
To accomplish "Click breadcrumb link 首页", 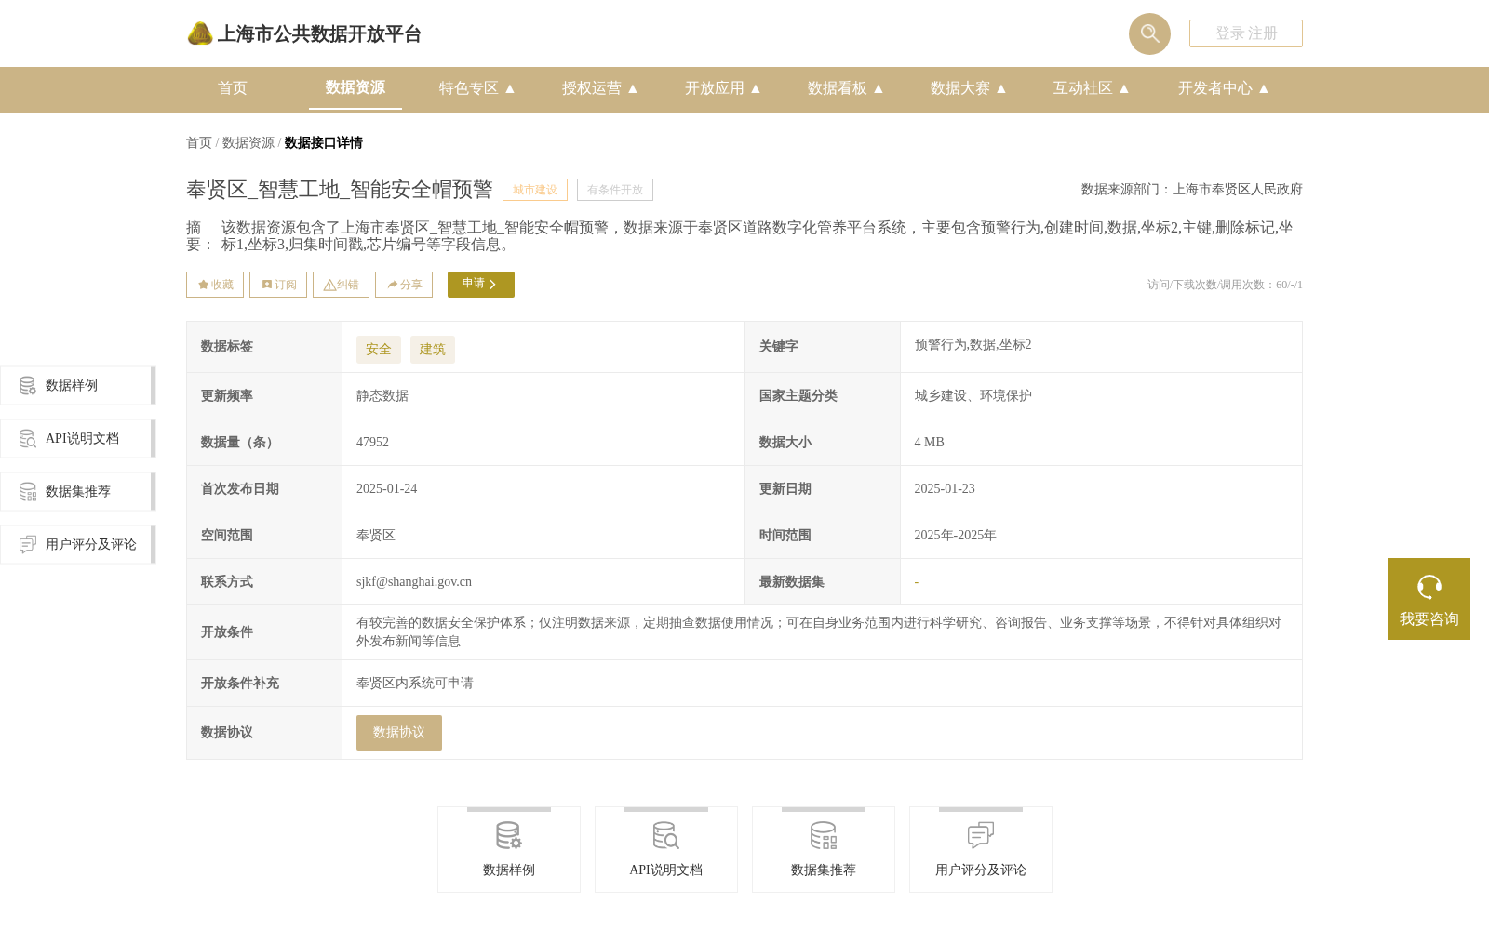I will click(x=199, y=143).
